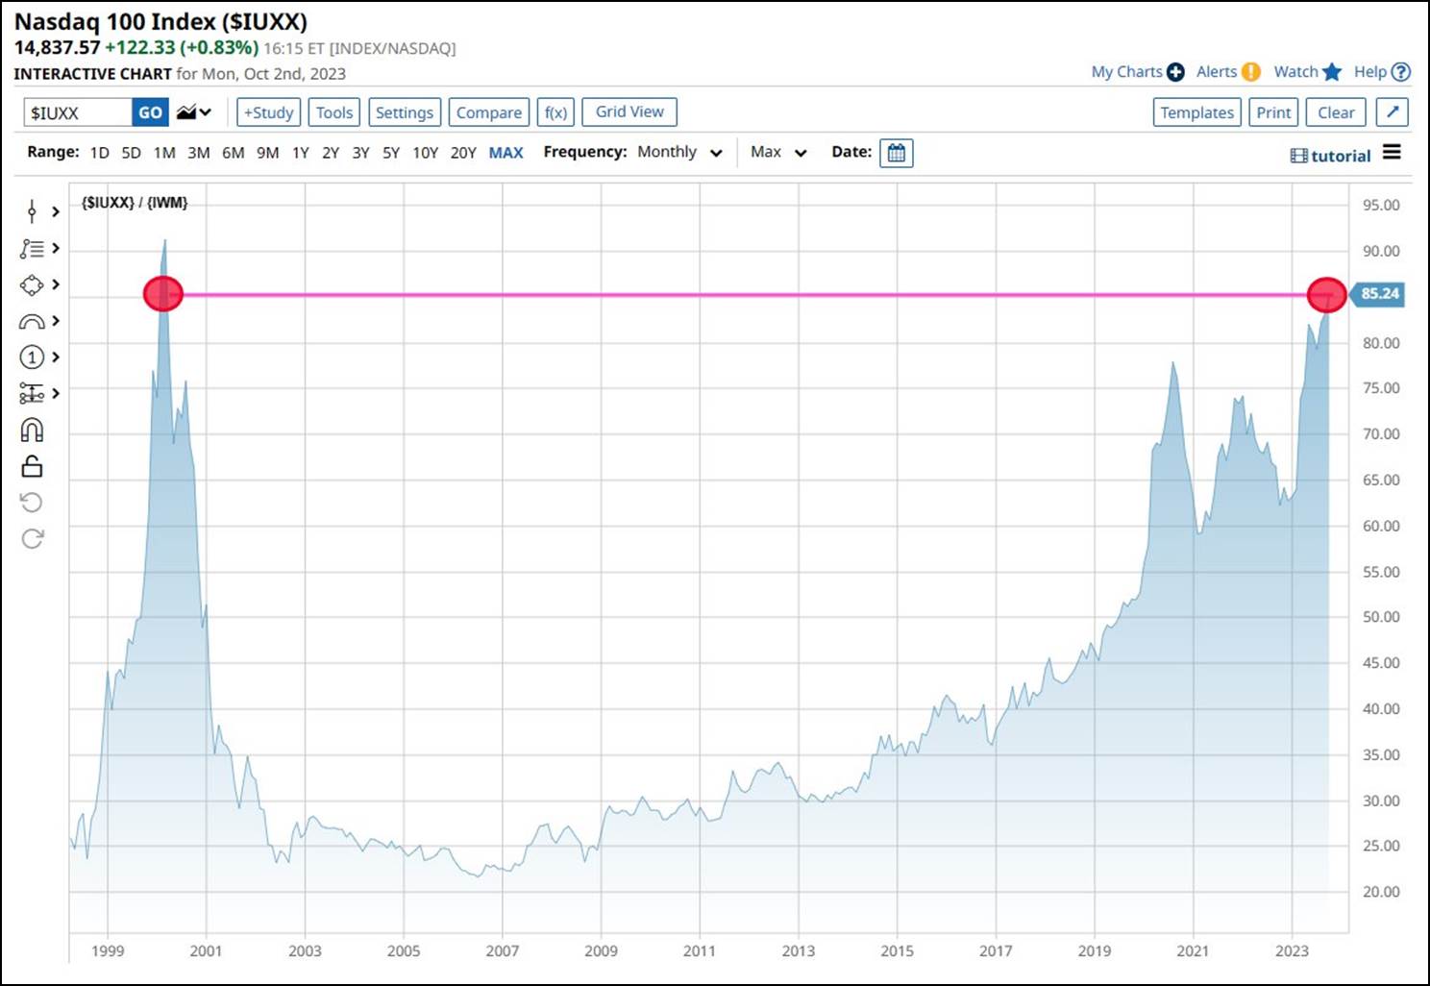The width and height of the screenshot is (1430, 986).
Task: Open the hamburger chart menu
Action: 1392,152
